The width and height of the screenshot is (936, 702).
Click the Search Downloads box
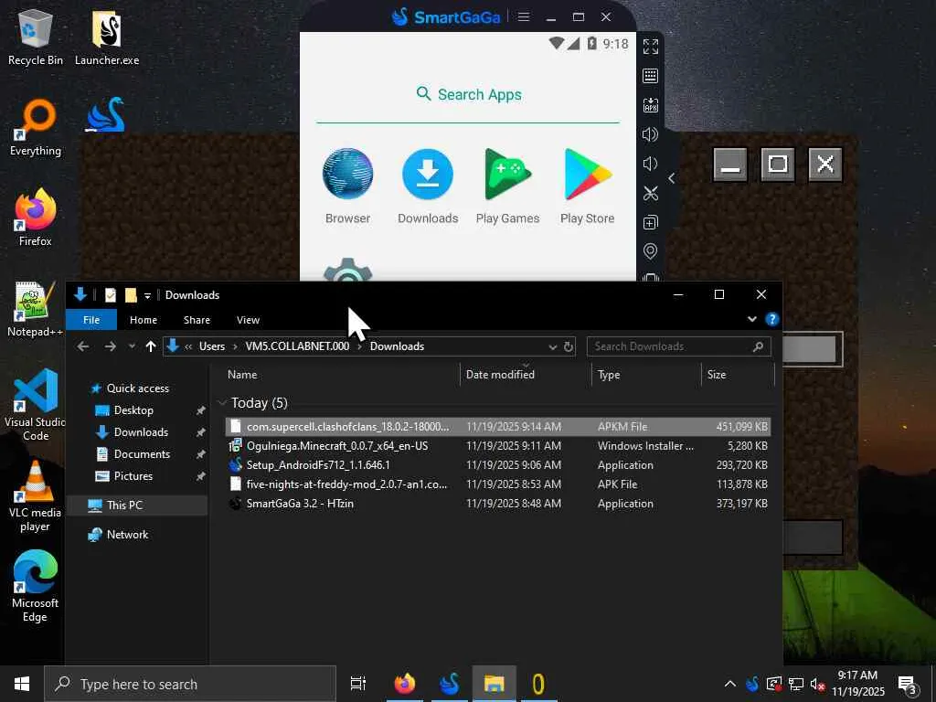[x=679, y=346]
